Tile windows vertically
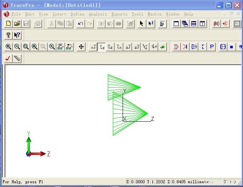This screenshot has height=187, width=243. (202, 24)
